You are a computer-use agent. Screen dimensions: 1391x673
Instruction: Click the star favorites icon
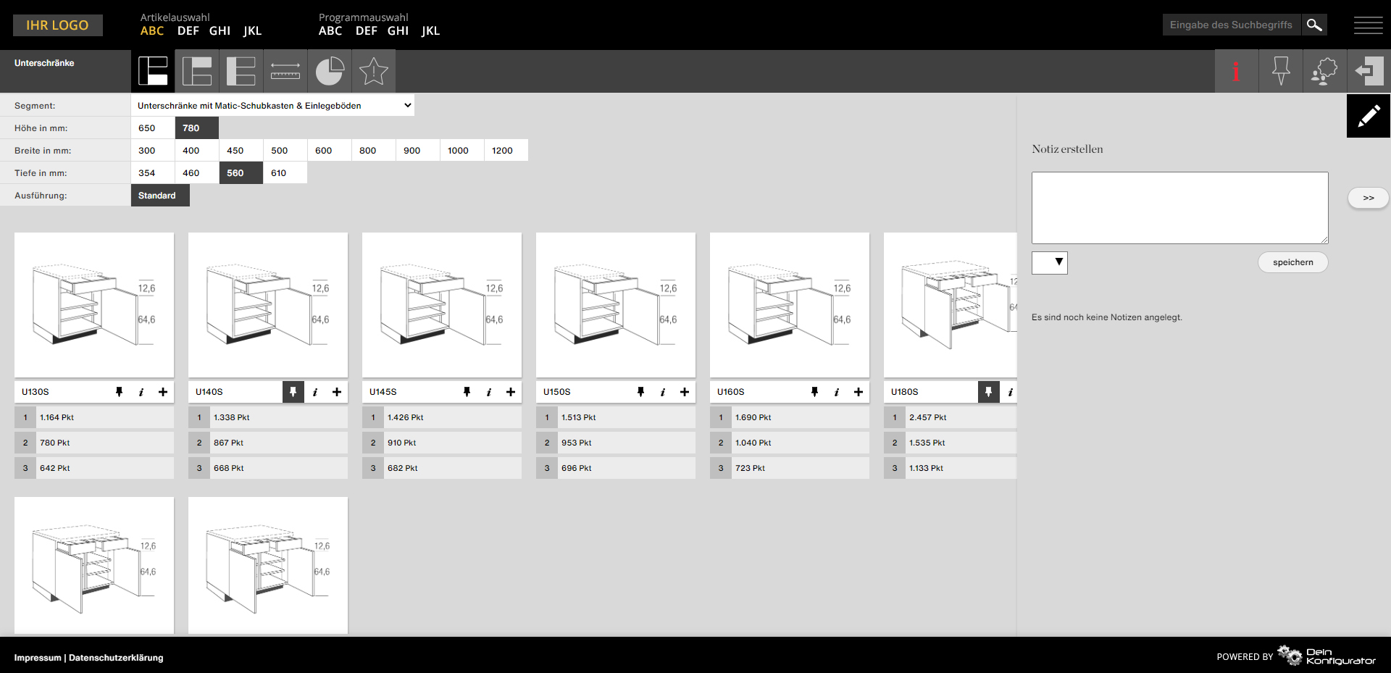pos(374,71)
